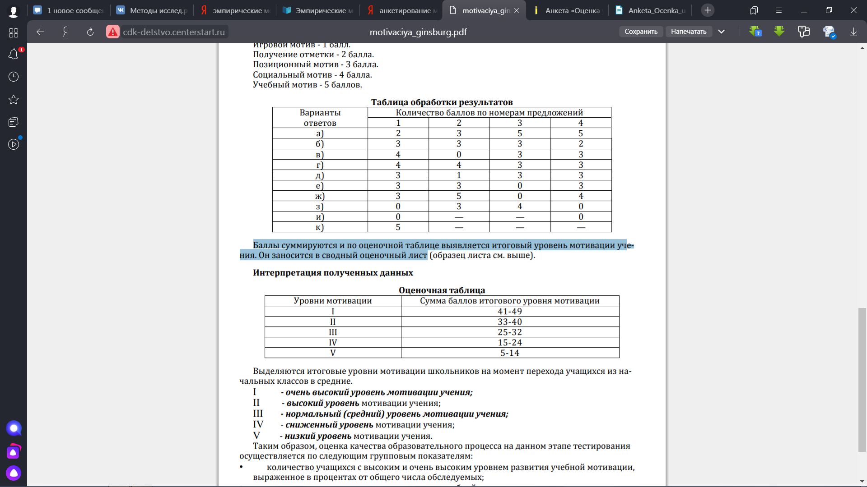867x487 pixels.
Task: Click scrollbar up arrow at top
Action: pyautogui.click(x=862, y=47)
